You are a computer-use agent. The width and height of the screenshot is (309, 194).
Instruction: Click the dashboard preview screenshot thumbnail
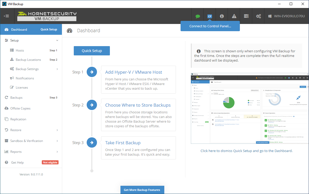tap(250, 108)
